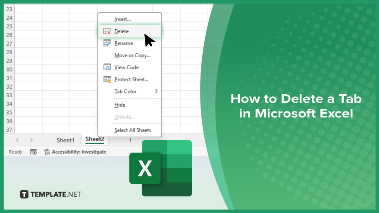
Task: Click the Delete sheet icon
Action: (x=107, y=31)
